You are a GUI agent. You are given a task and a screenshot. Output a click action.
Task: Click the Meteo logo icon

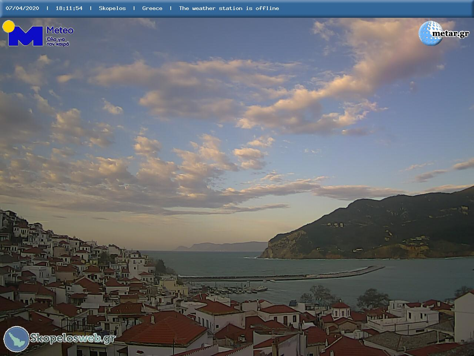pos(23,33)
